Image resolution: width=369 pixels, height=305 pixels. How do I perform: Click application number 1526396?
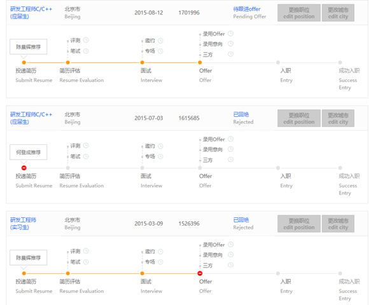coord(189,224)
